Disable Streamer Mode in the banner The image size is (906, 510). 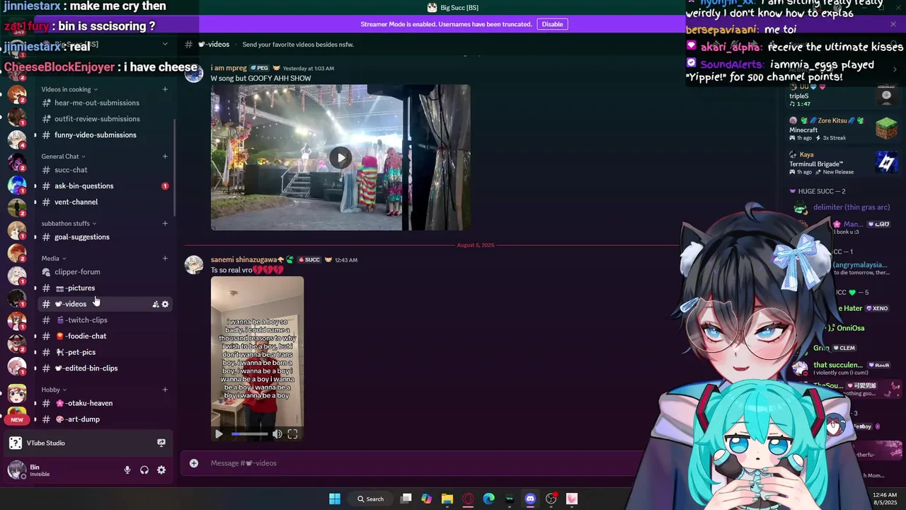coord(552,24)
